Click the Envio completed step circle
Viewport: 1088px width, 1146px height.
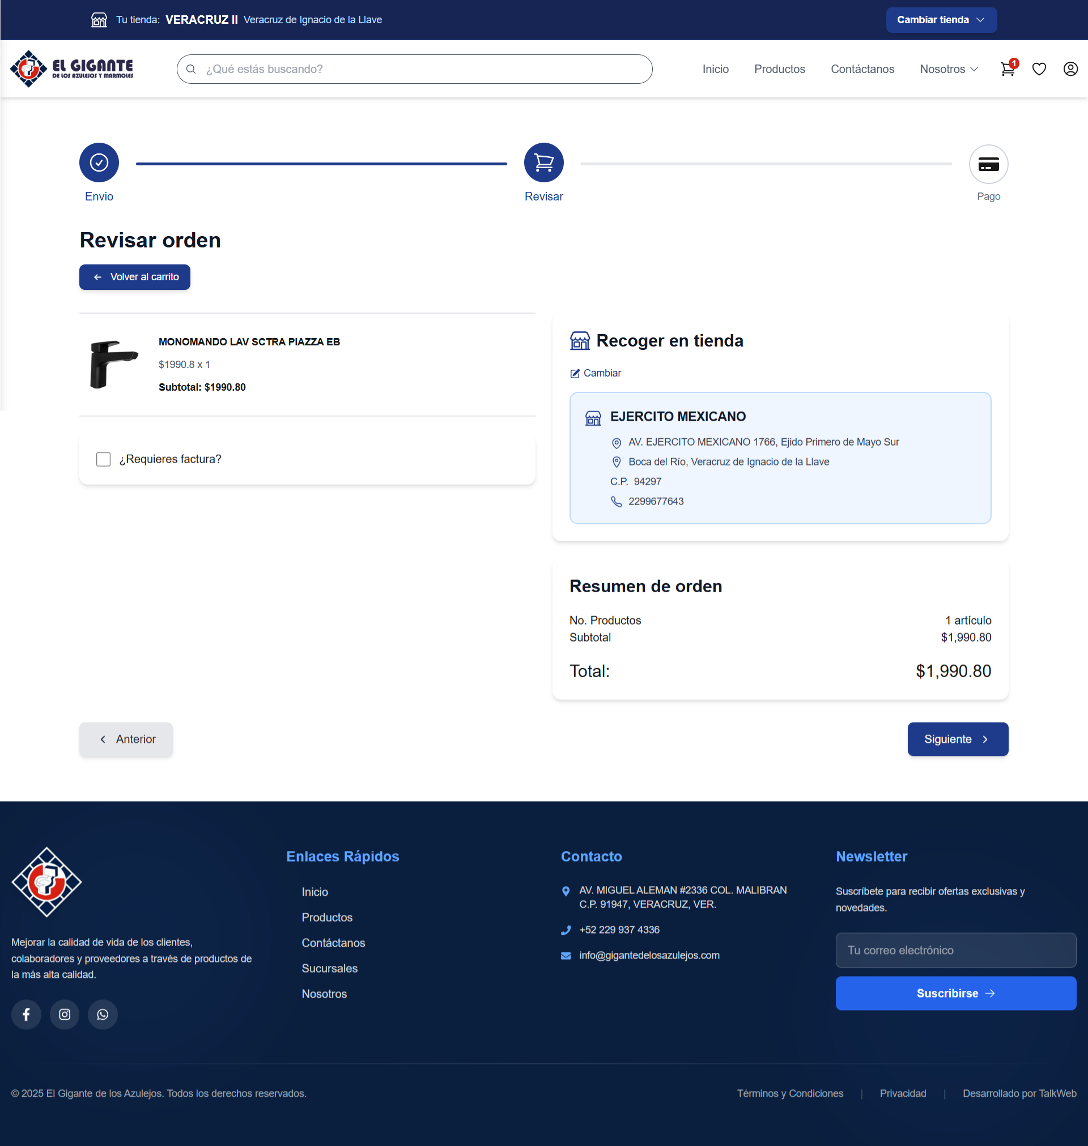click(99, 163)
